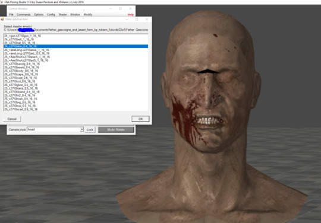Select mesh 25_c2710low_0.5_16_16
Screen dimensions: 321x223
point(75,106)
